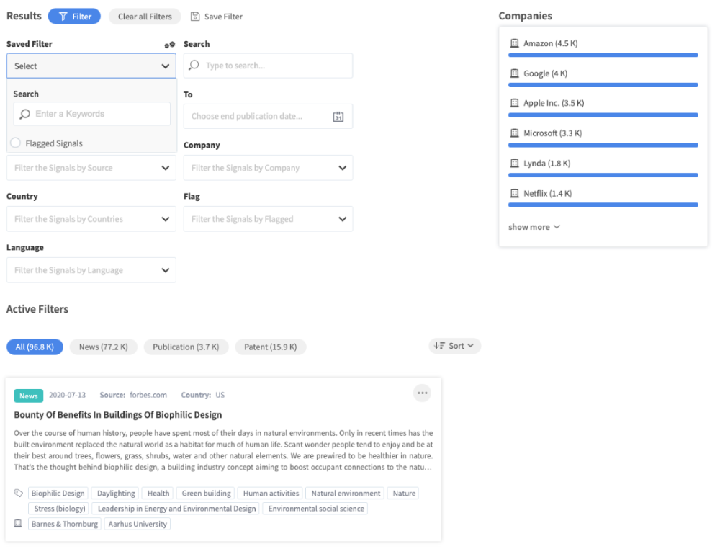Click the gears icon beside Saved Filter
The image size is (720, 549).
click(x=170, y=45)
